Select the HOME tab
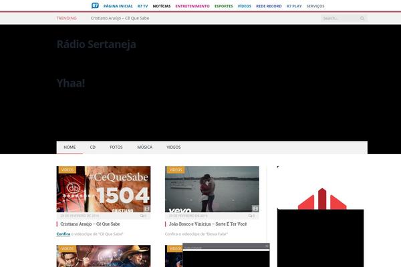401x267 pixels. pos(70,147)
